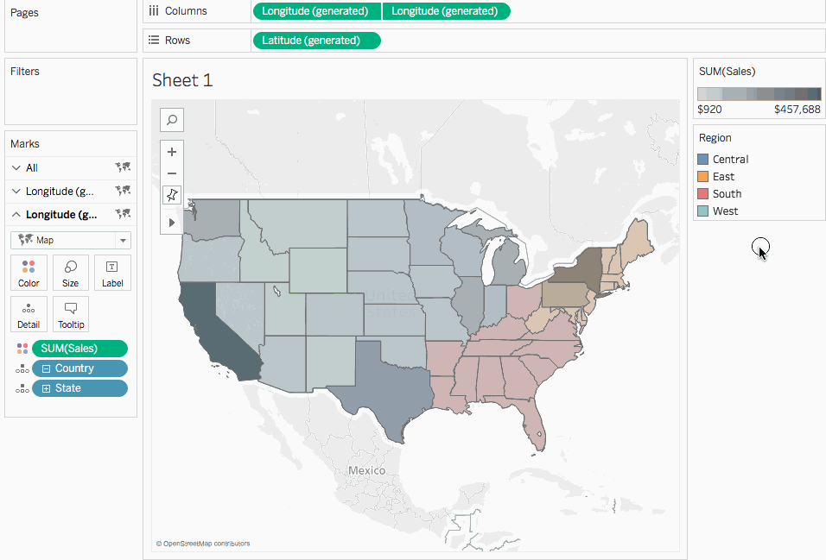Open the Size mark card
This screenshot has height=560, width=826.
(x=70, y=273)
